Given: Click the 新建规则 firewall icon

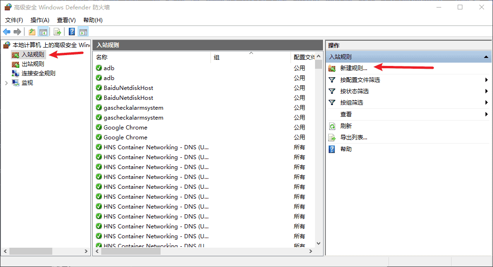Looking at the screenshot, I should click(332, 68).
